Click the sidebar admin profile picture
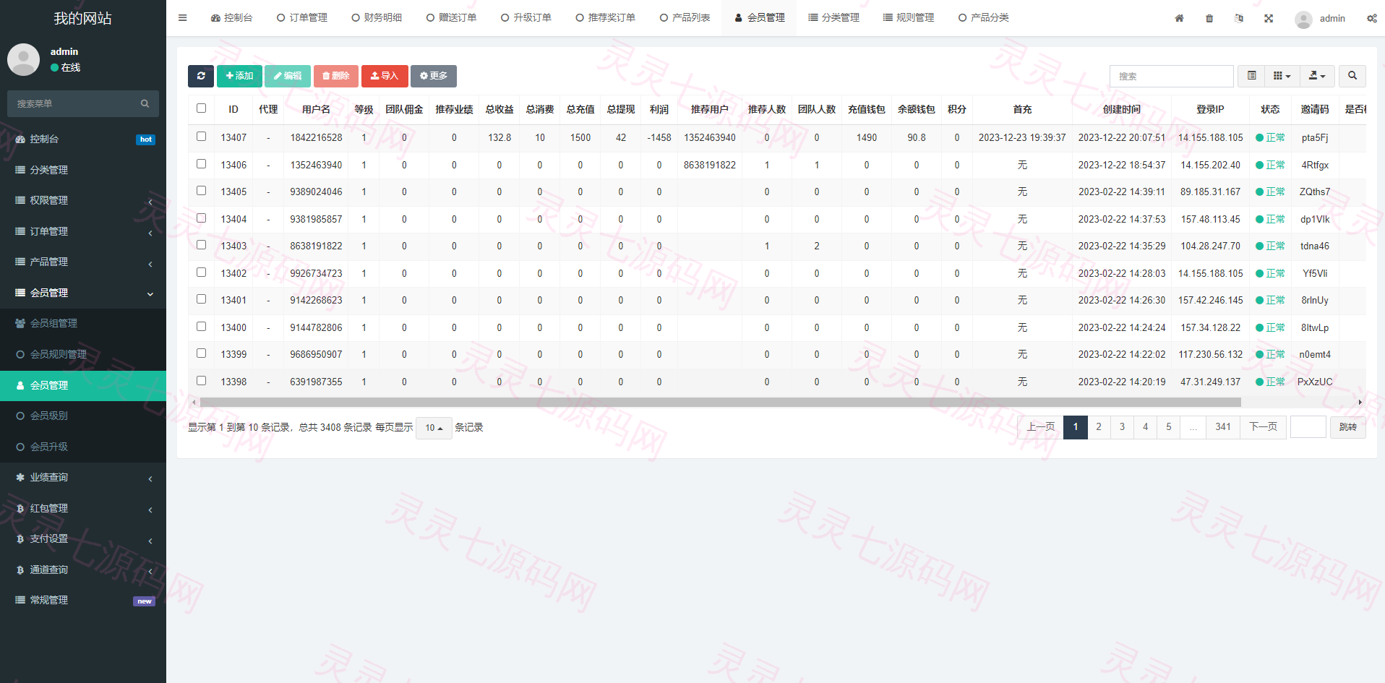Screen dimensions: 1385x683 [x=23, y=59]
